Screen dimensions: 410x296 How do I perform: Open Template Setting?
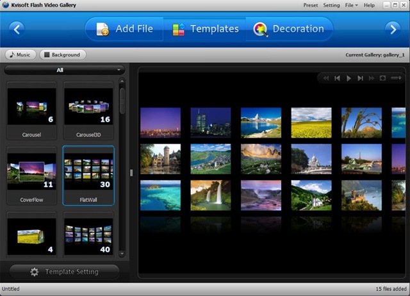64,272
